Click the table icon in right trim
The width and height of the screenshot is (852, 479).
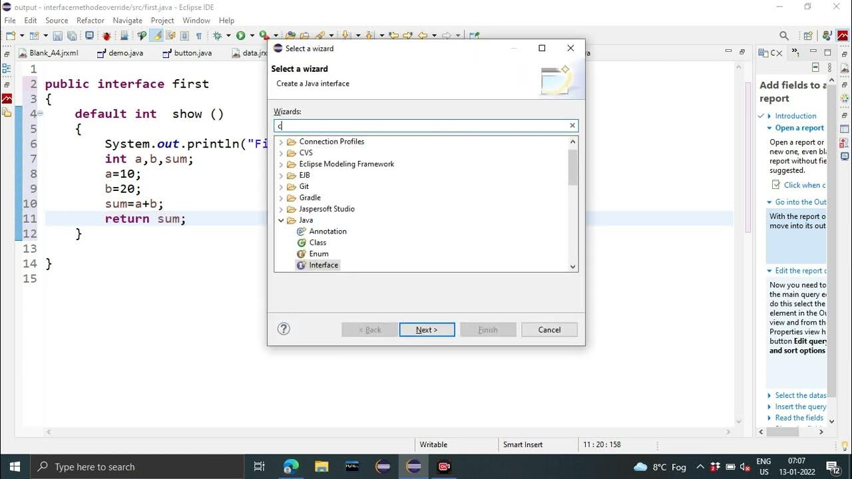844,128
